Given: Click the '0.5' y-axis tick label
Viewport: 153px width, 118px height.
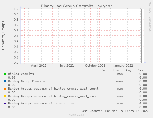Looking at the screenshot, I should click(x=16, y=36).
